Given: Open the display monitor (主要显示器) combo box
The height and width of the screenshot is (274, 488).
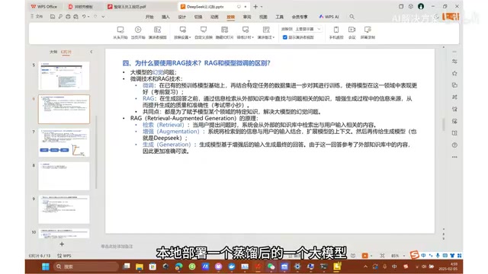Looking at the screenshot, I should tap(308, 29).
